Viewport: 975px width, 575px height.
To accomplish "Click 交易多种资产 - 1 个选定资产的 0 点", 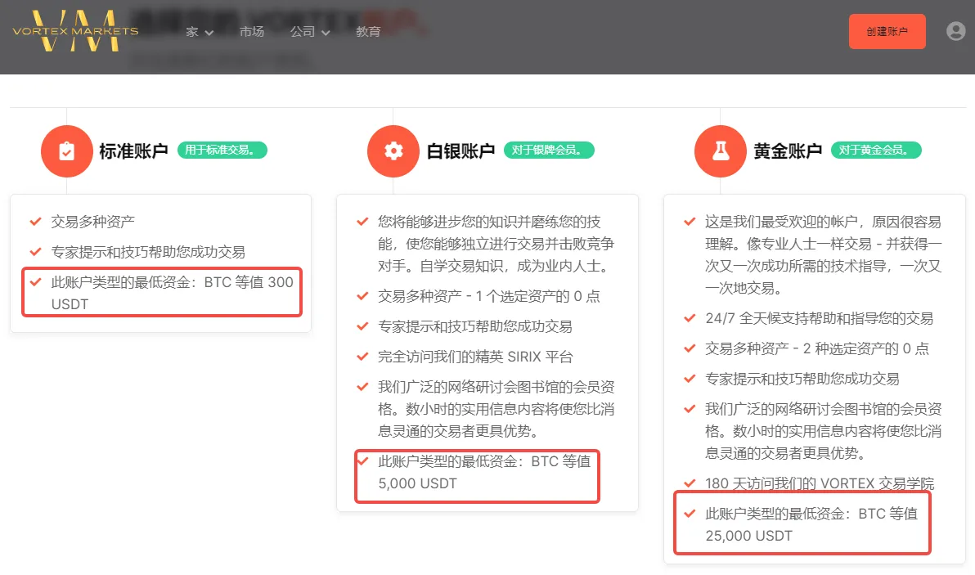I will pyautogui.click(x=489, y=296).
